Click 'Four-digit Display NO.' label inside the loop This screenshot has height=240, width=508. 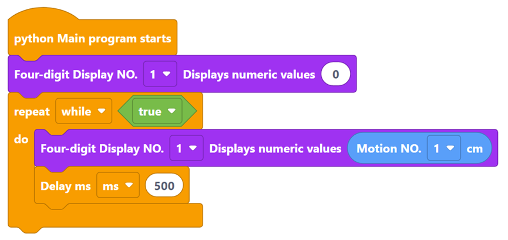click(102, 148)
